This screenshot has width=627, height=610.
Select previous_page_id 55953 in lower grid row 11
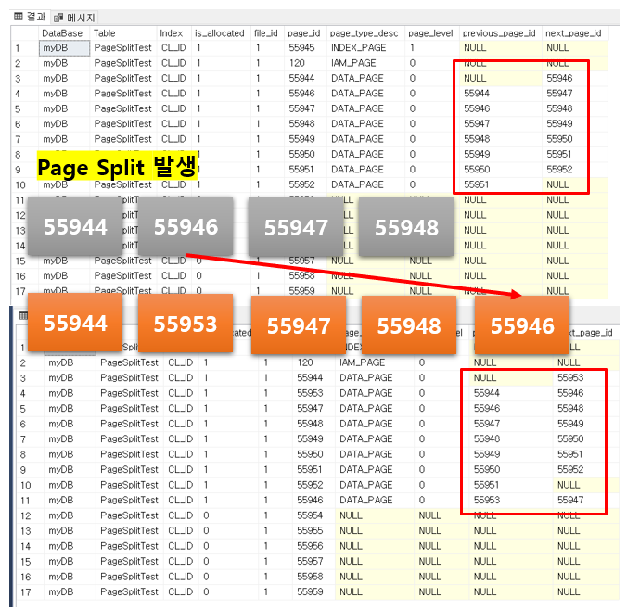point(511,500)
